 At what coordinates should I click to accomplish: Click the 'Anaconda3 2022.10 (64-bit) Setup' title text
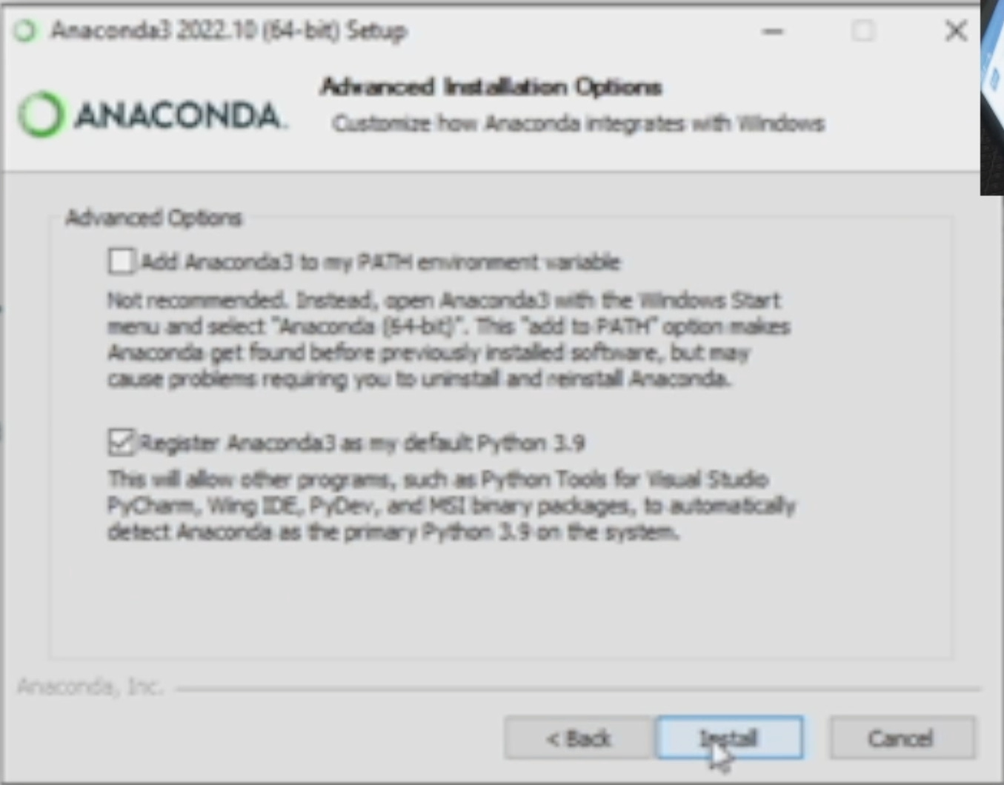click(228, 31)
